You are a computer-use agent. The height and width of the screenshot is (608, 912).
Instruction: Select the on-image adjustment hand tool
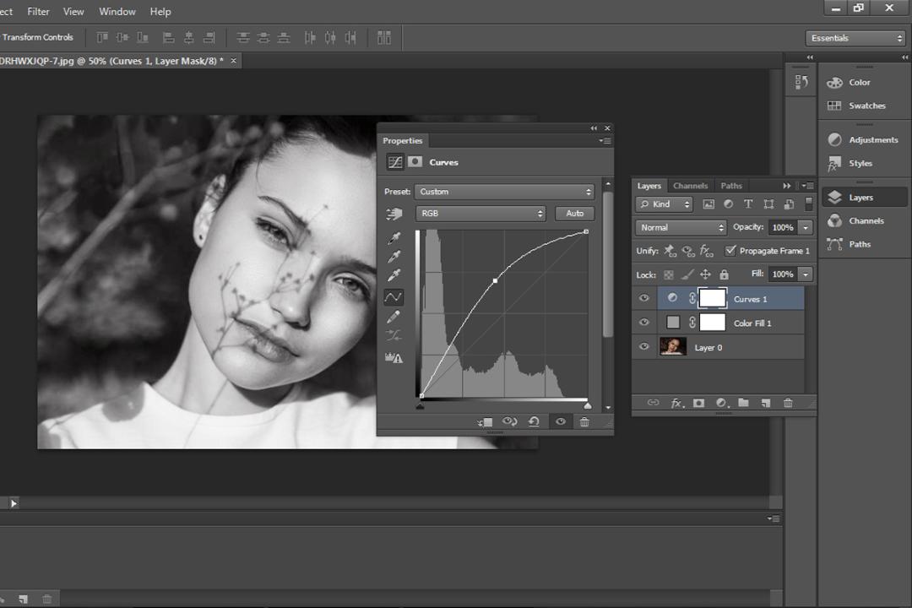[394, 214]
